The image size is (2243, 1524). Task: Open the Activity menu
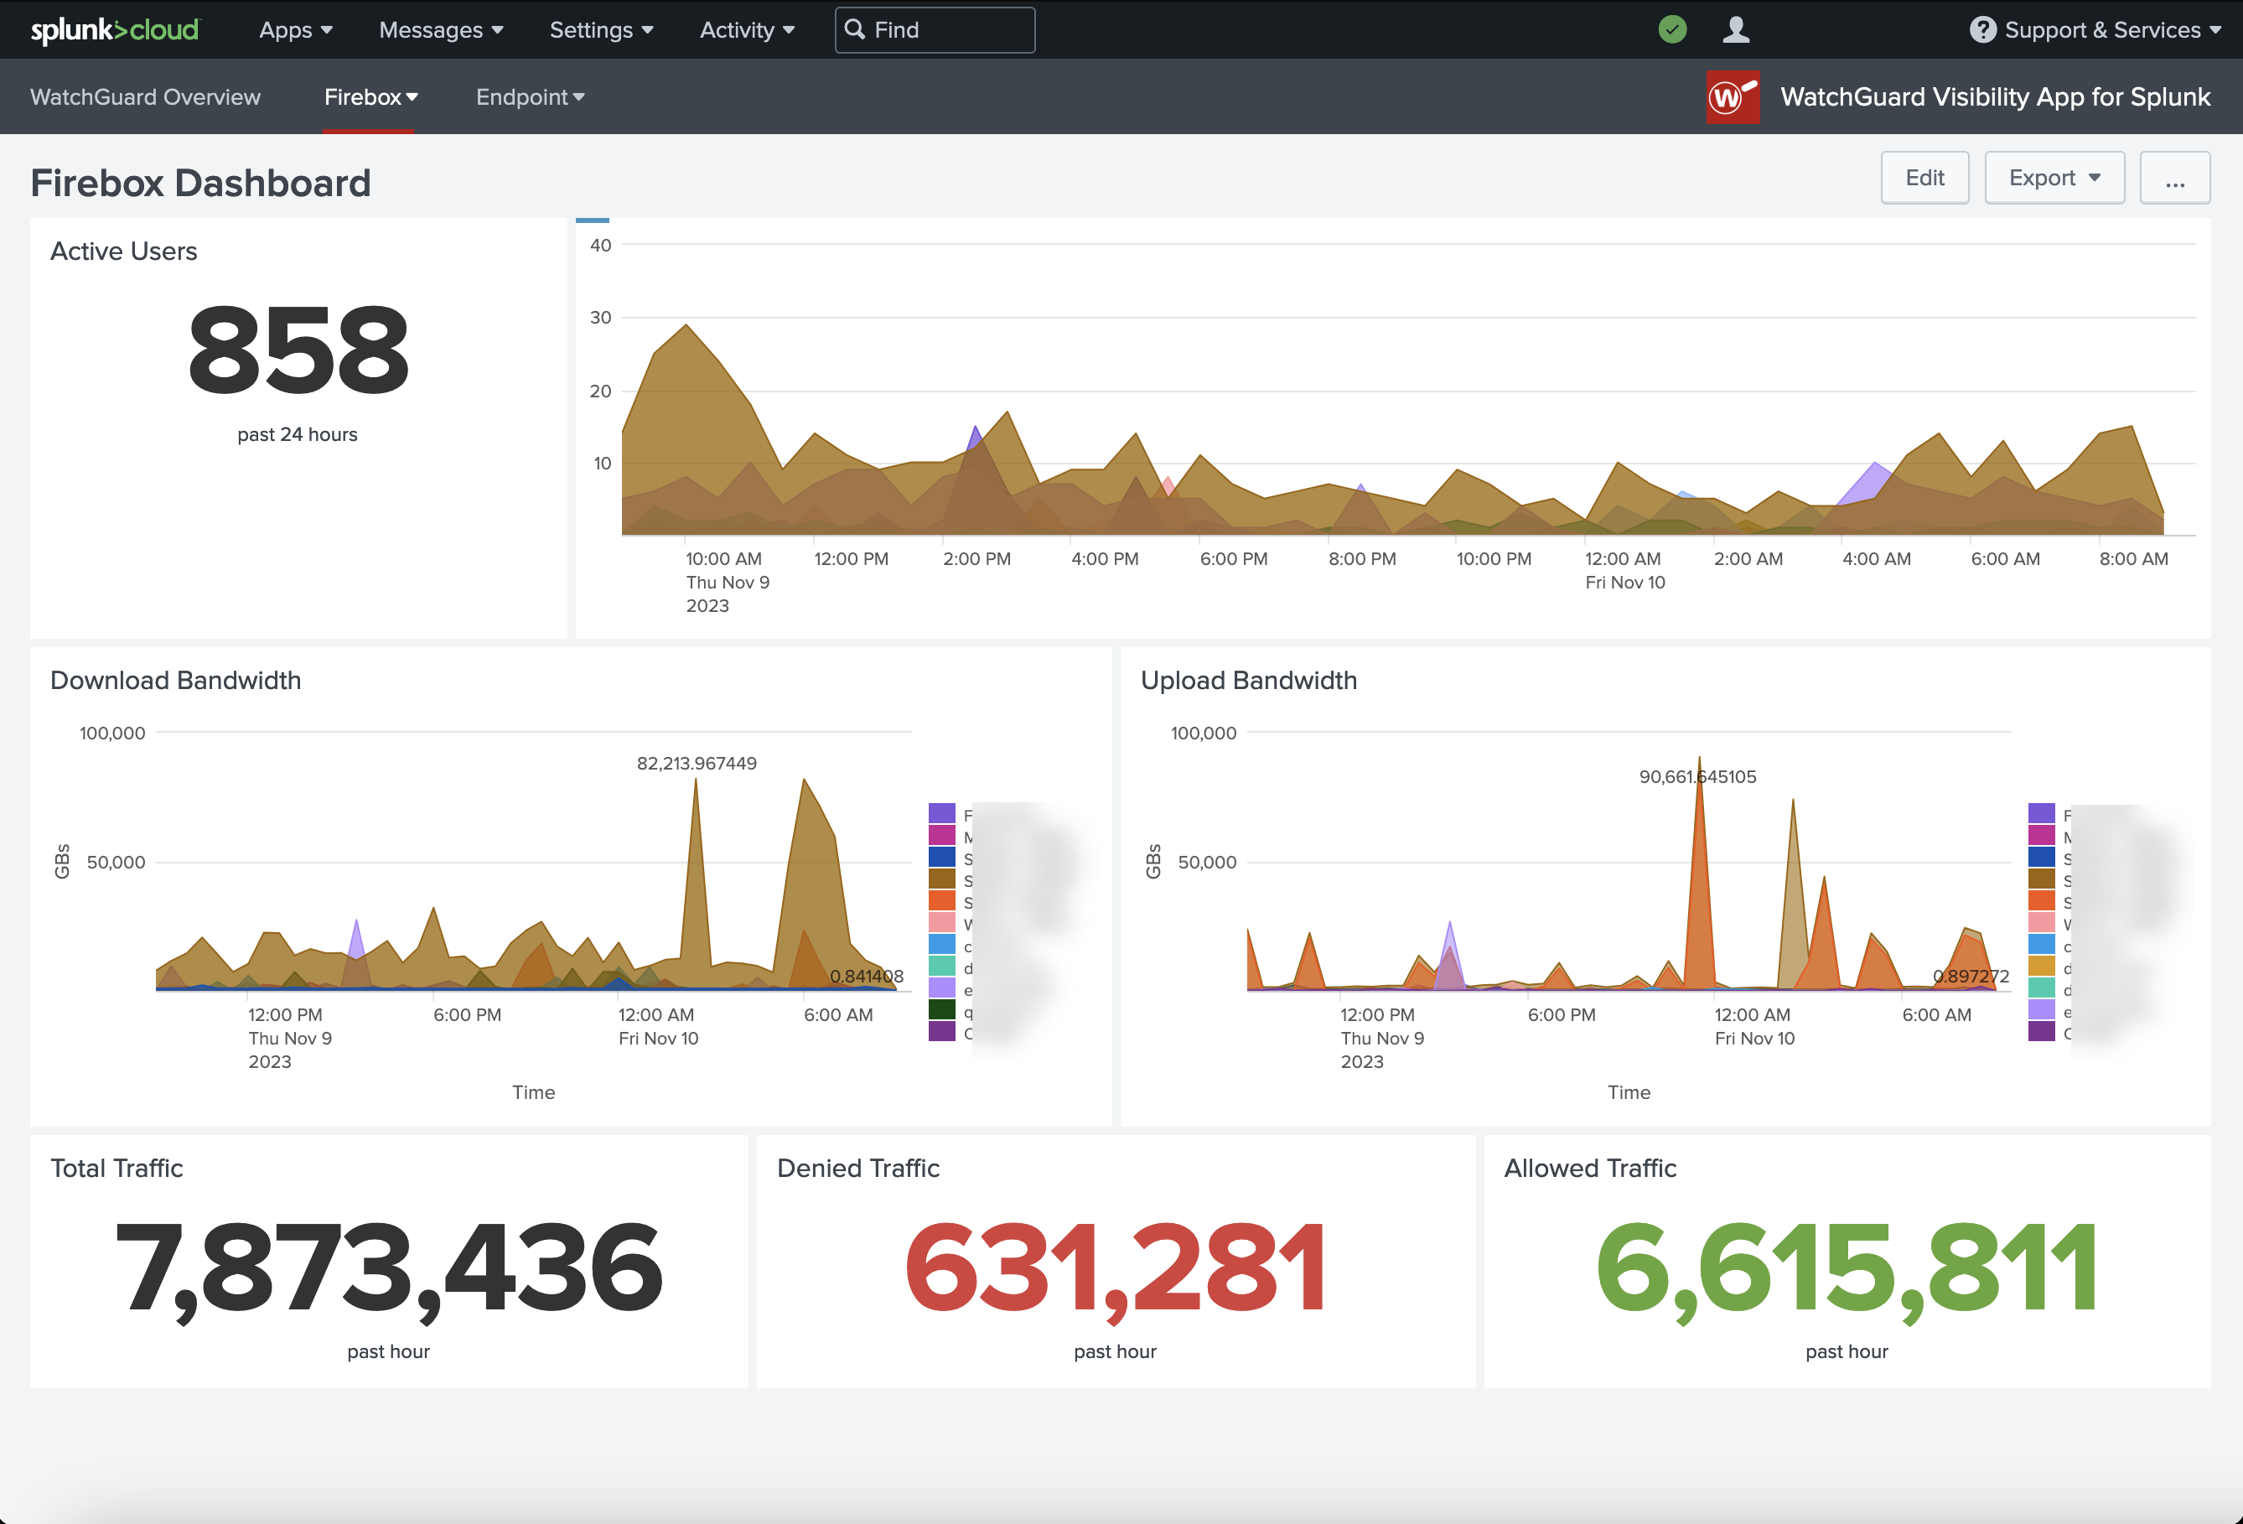point(746,29)
